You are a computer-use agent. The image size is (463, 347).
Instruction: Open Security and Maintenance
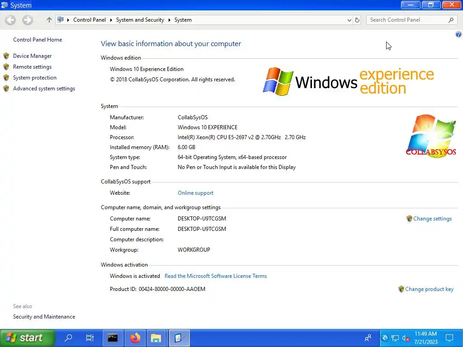coord(44,317)
